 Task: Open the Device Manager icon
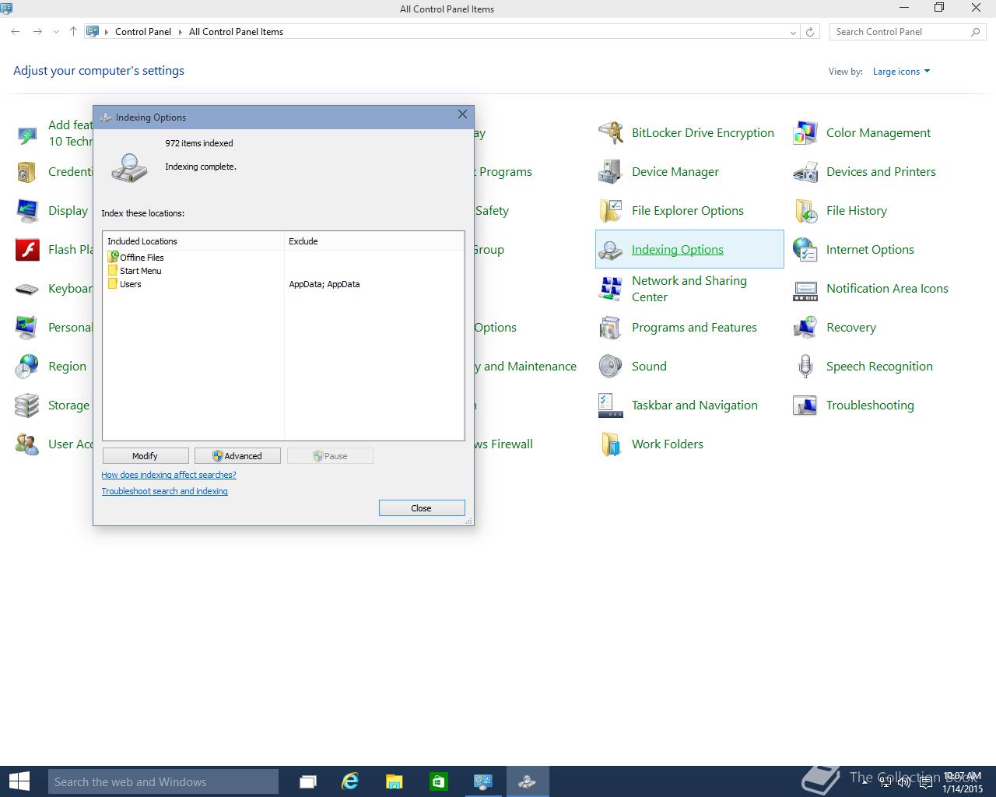point(611,172)
